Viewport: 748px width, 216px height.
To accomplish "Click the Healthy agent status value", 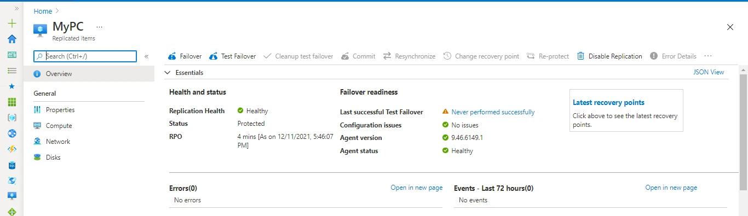I will click(458, 151).
